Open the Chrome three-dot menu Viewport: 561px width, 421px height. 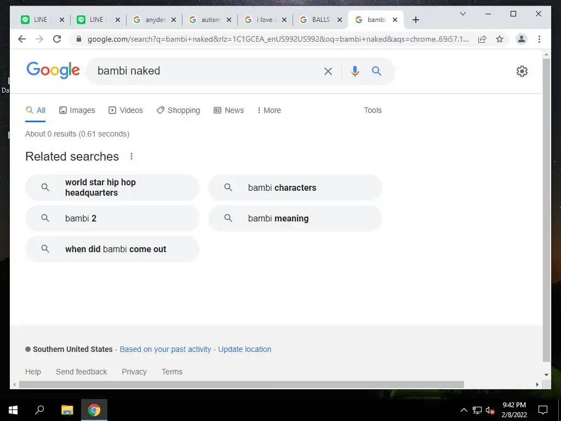point(539,39)
